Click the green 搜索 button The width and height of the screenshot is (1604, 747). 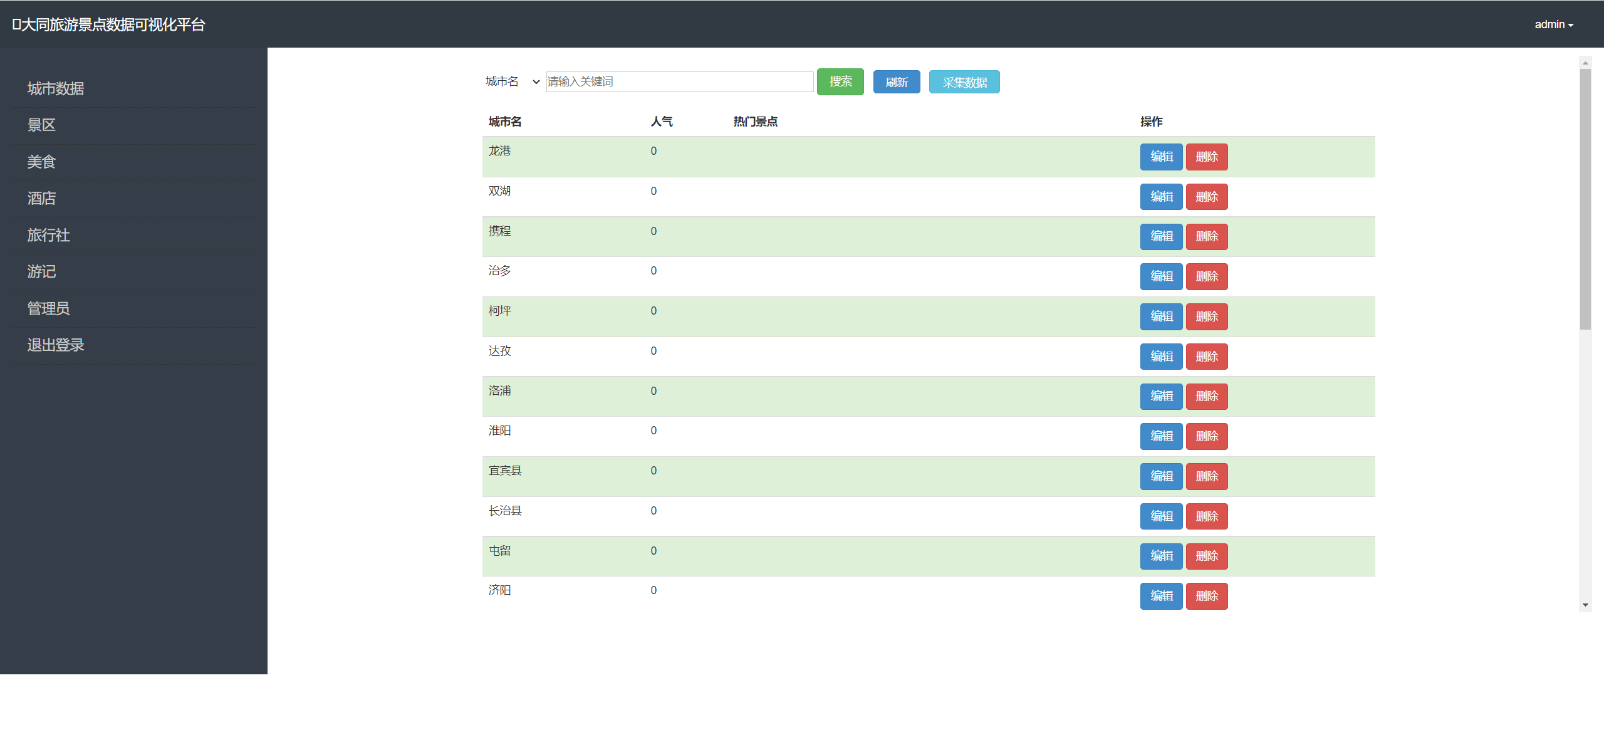click(x=840, y=81)
